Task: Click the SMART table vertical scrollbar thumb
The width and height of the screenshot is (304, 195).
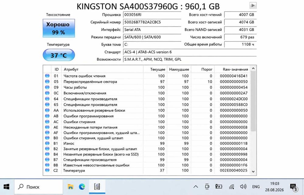Action: pos(253,101)
